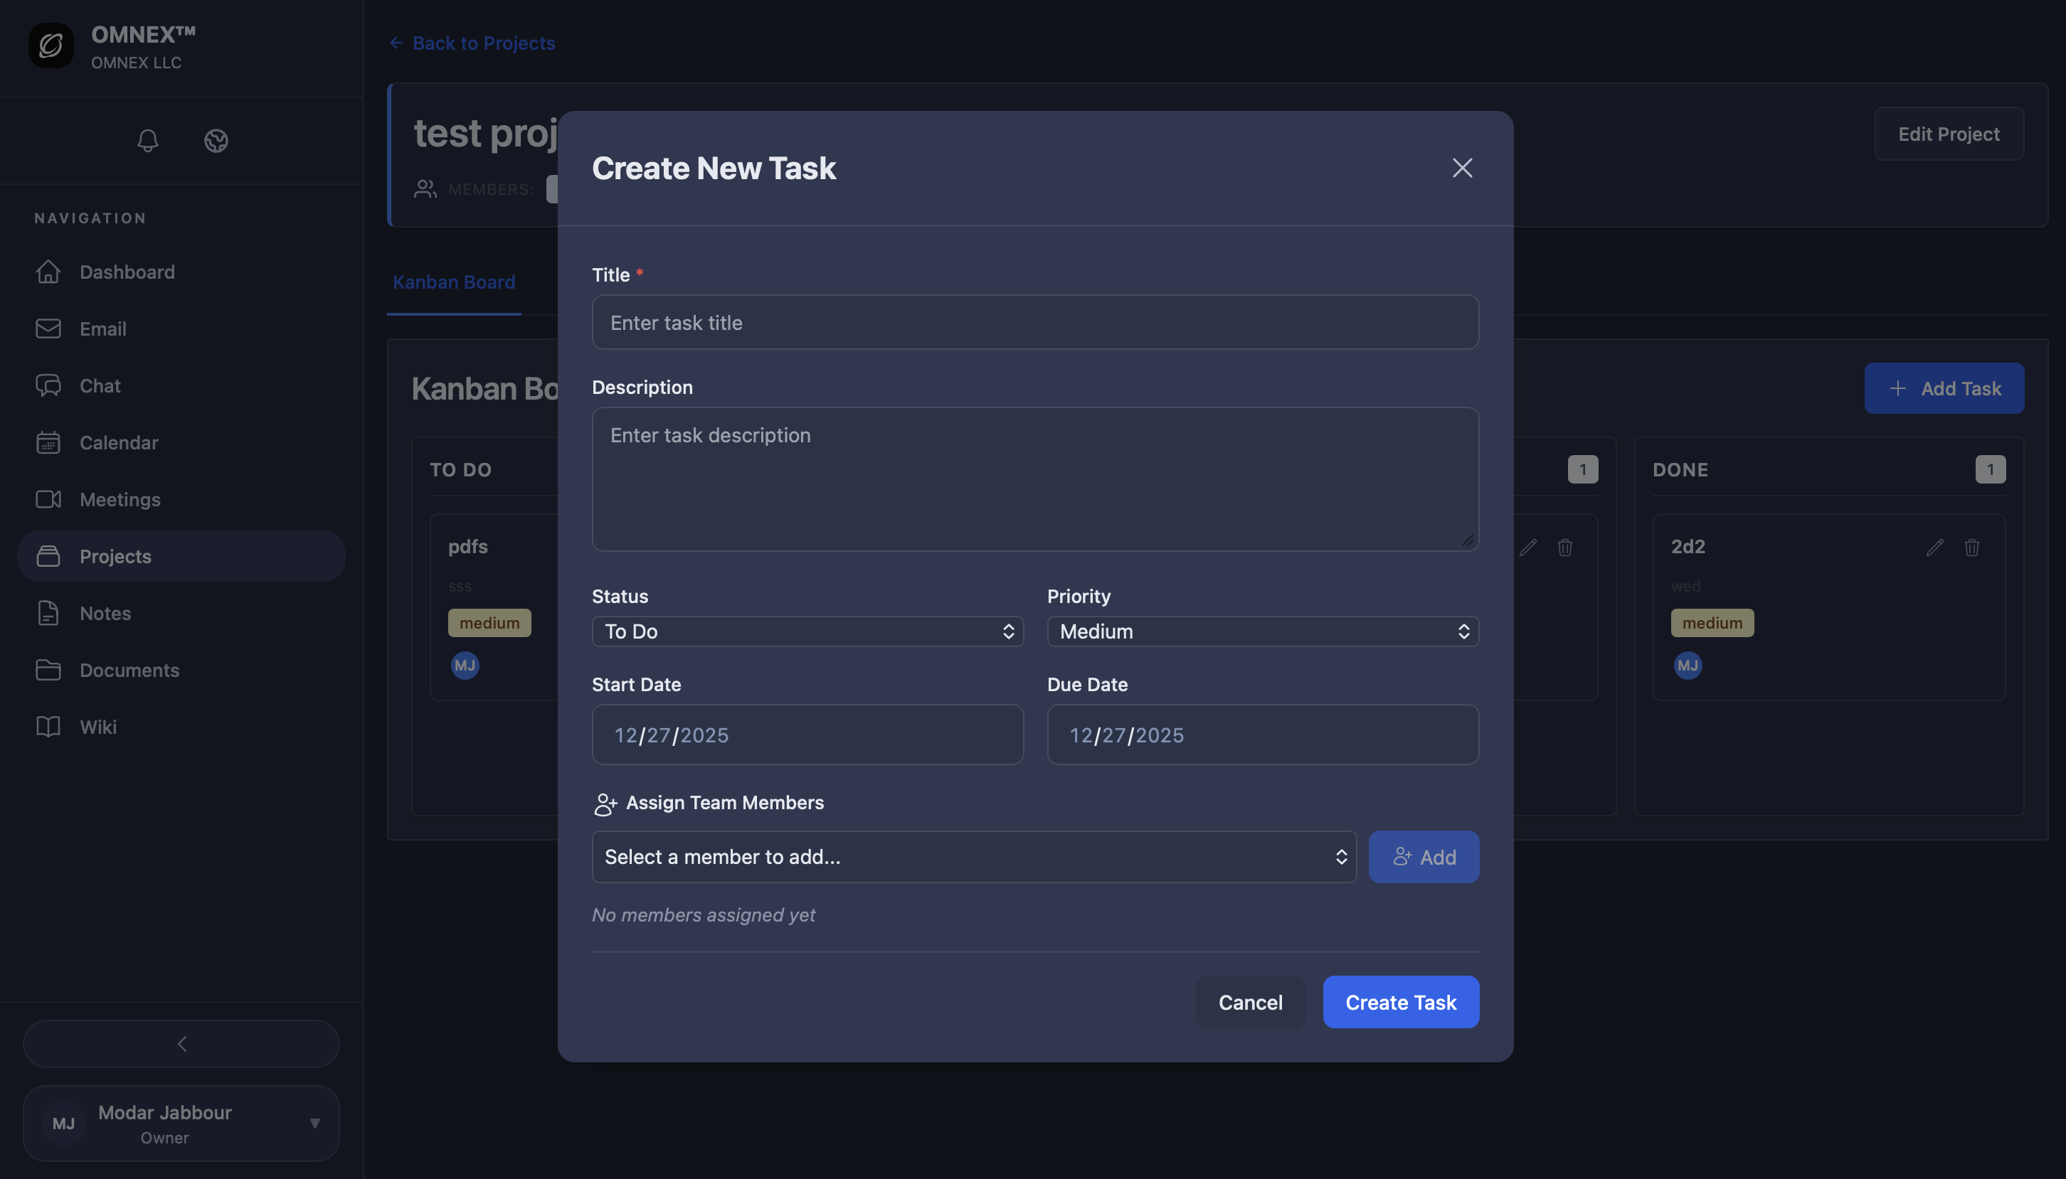Click the trash icon on the 2d2 task
This screenshot has height=1179, width=2066.
[x=1971, y=548]
